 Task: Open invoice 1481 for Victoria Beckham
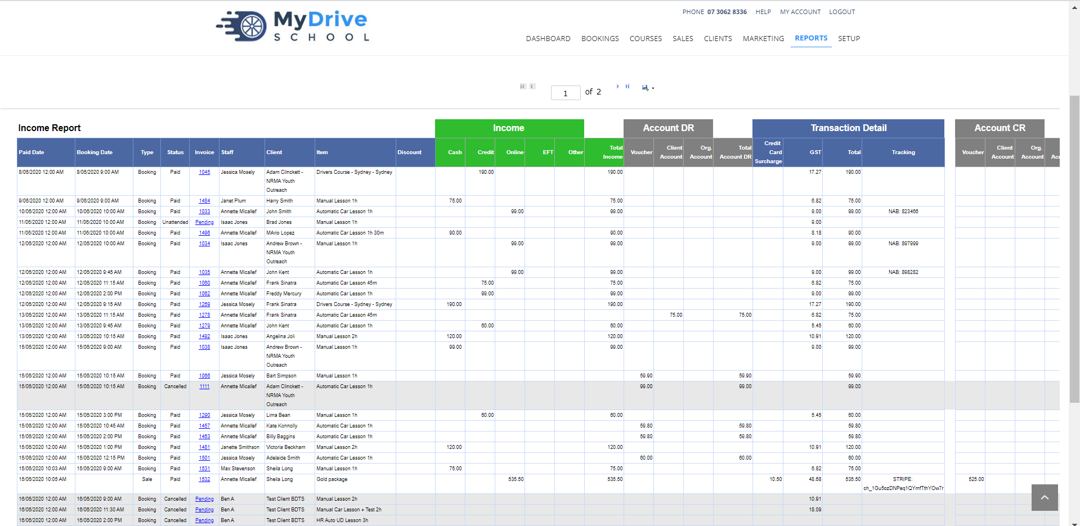204,447
